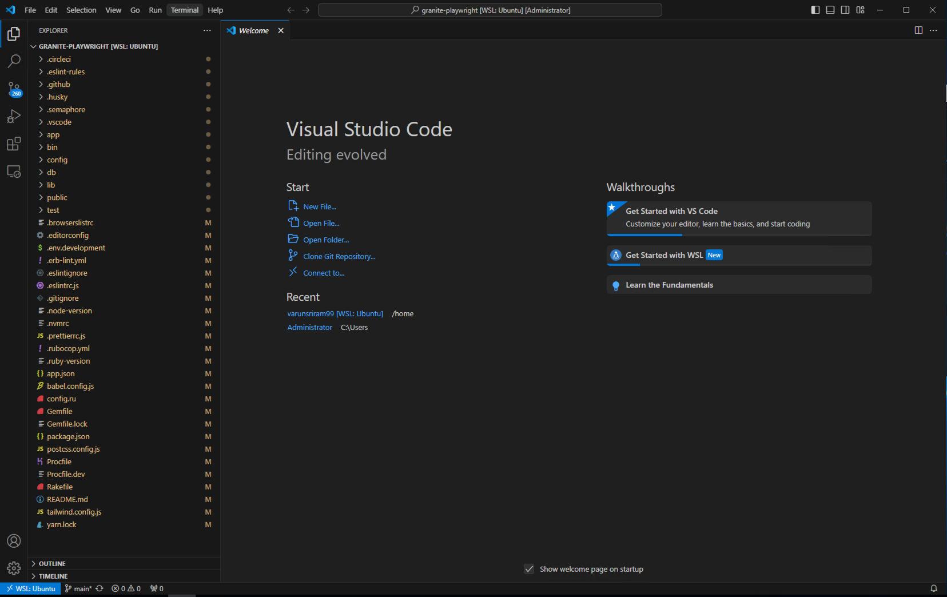Open recent varunsriram99 [WSL: Ubuntu] folder
This screenshot has width=947, height=597.
point(335,313)
